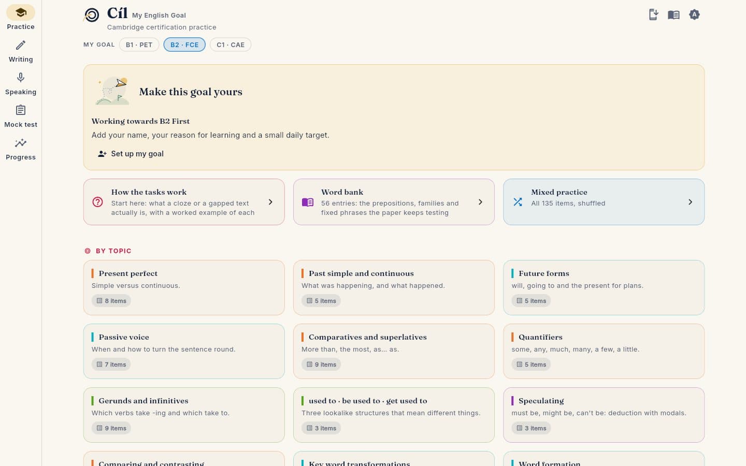This screenshot has width=746, height=466.
Task: Click the 'More than, the most, as… as.' description
Action: (350, 349)
